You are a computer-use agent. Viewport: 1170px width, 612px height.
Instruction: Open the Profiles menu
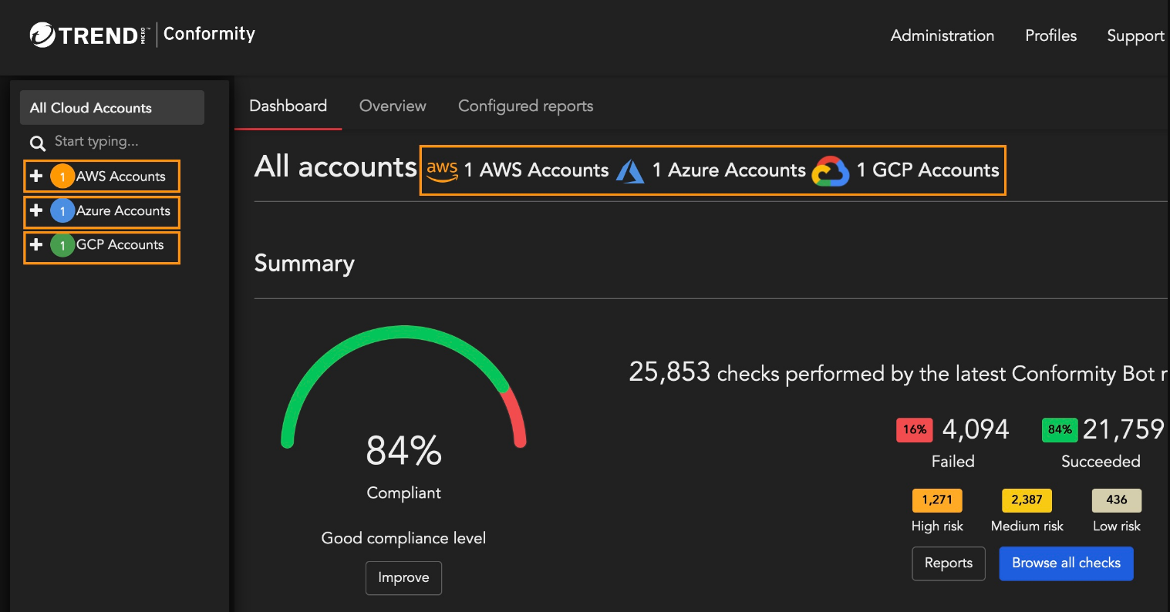click(1050, 35)
